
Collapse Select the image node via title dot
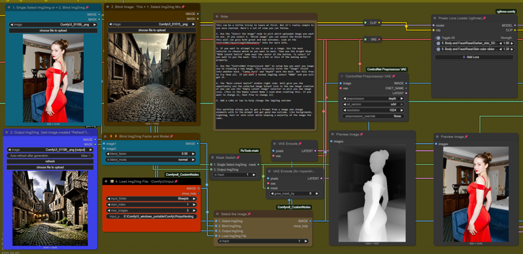point(217,214)
